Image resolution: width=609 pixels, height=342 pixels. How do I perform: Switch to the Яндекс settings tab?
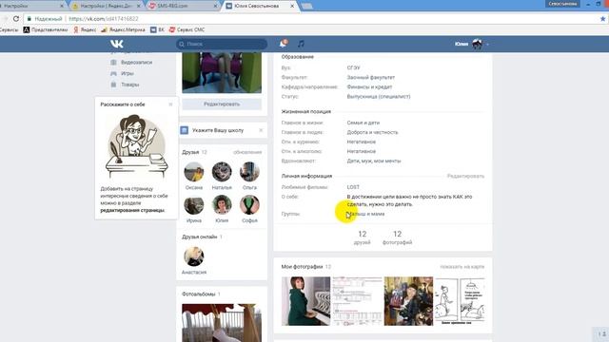pyautogui.click(x=106, y=6)
